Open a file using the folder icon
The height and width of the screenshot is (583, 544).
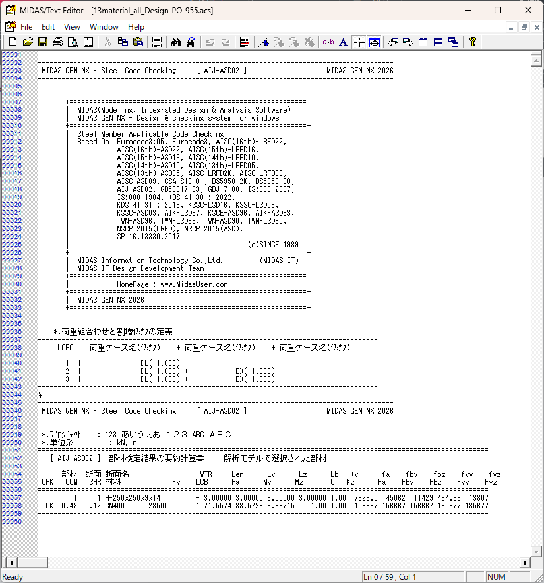tap(28, 42)
